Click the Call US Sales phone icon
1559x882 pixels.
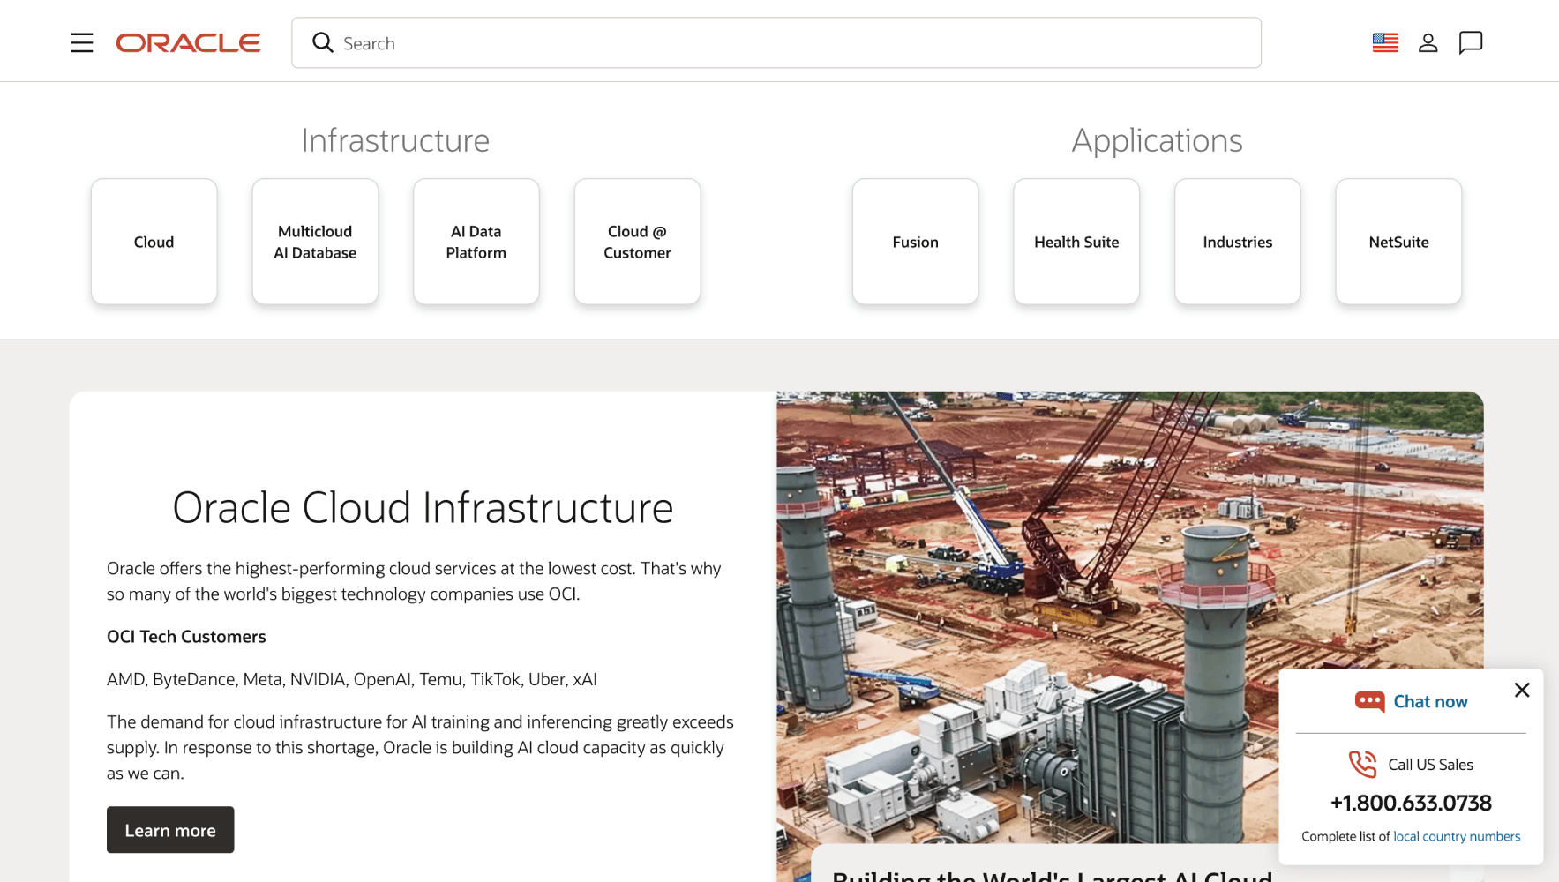point(1363,764)
